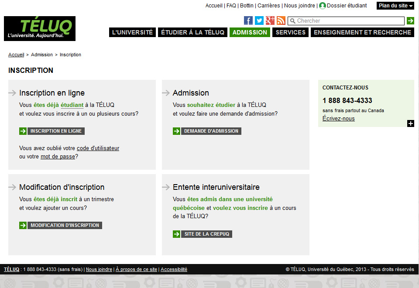Open the mot de passe link
This screenshot has height=288, width=419.
tap(58, 157)
